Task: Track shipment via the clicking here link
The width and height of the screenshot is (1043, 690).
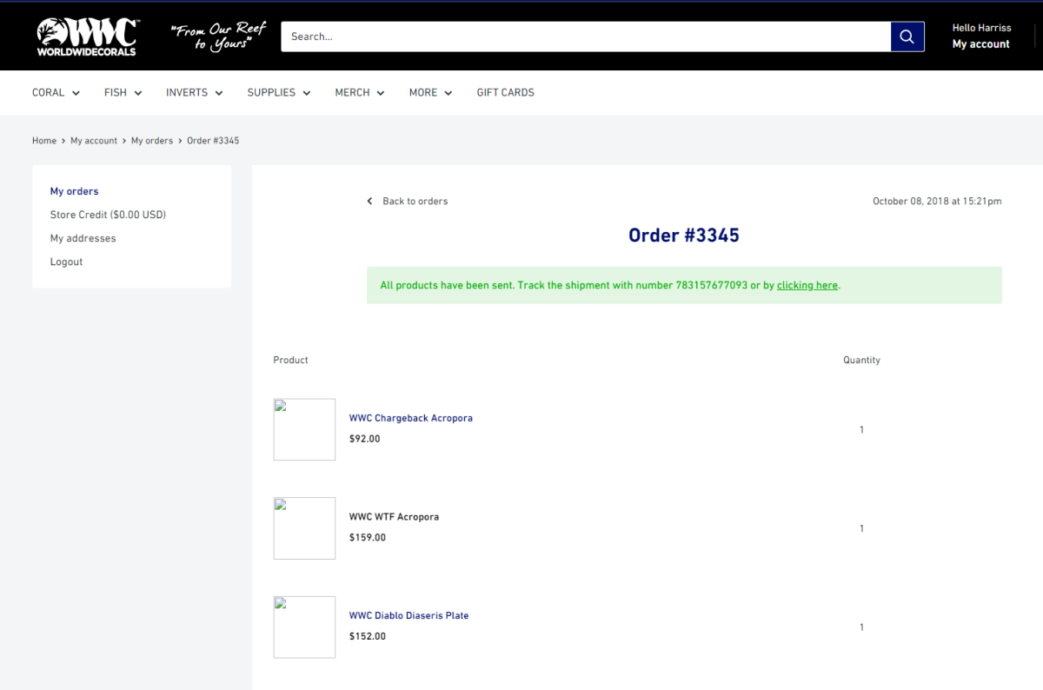Action: (x=807, y=285)
